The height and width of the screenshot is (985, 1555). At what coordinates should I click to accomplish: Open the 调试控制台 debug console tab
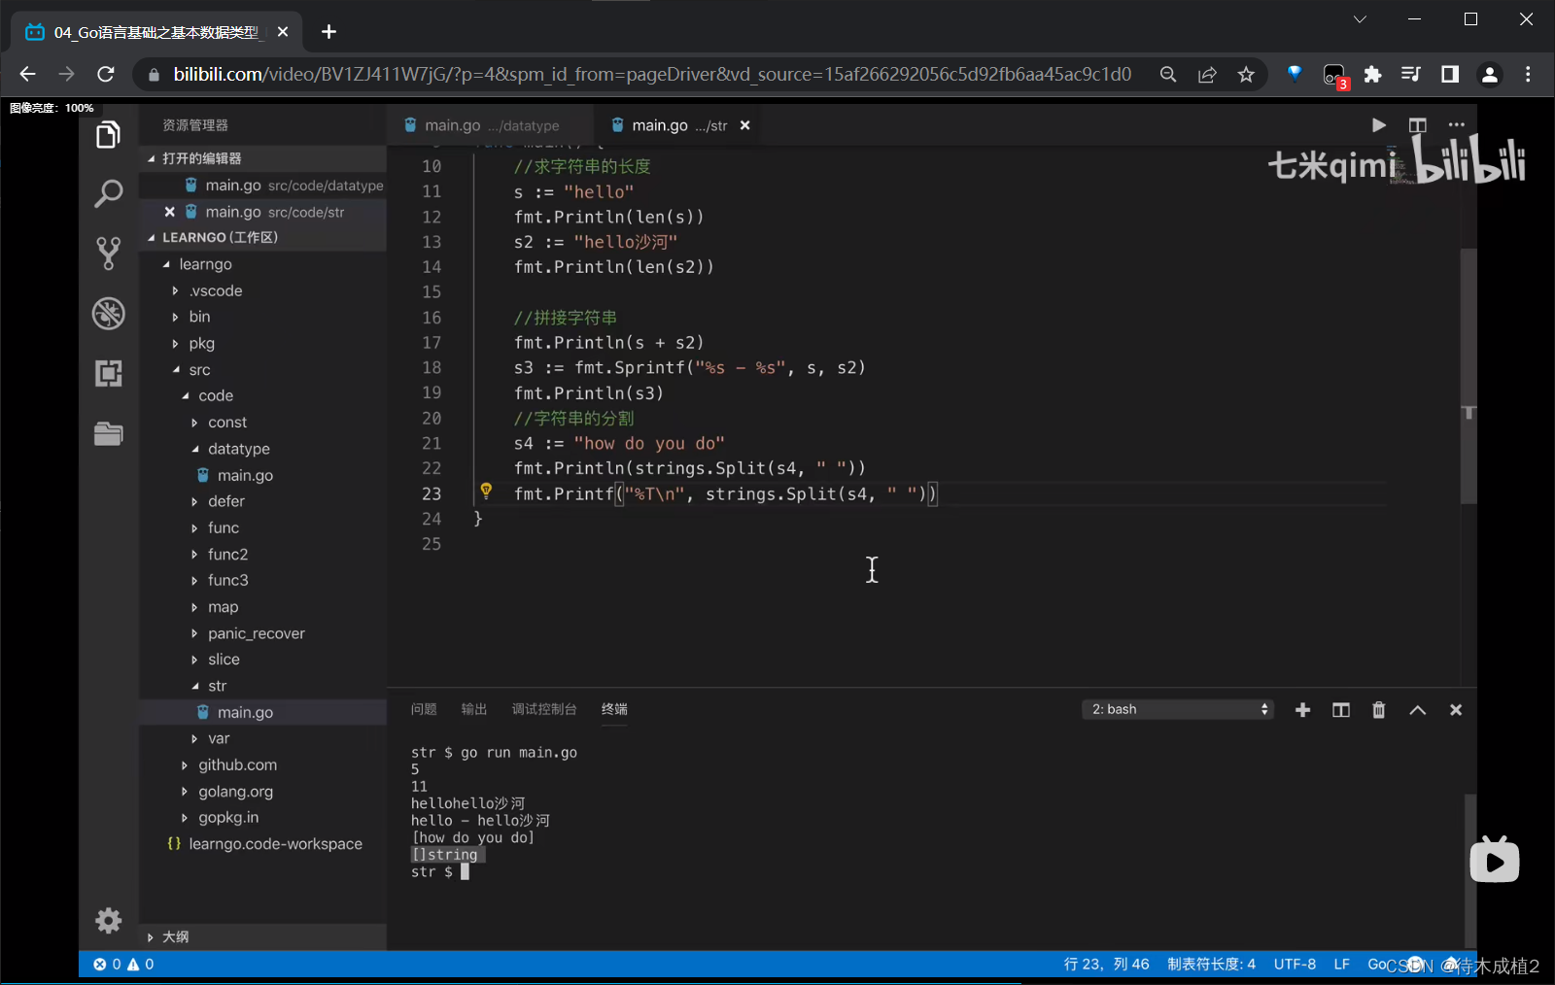coord(544,709)
